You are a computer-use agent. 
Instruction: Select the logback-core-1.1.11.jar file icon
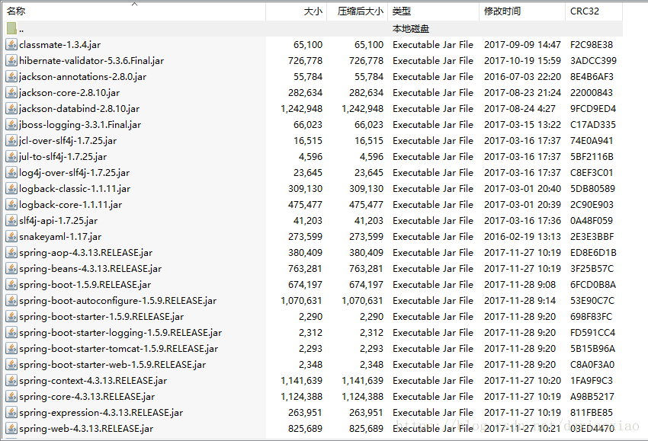coord(11,205)
